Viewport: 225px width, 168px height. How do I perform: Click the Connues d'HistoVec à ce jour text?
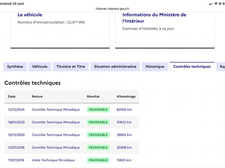(x=148, y=29)
